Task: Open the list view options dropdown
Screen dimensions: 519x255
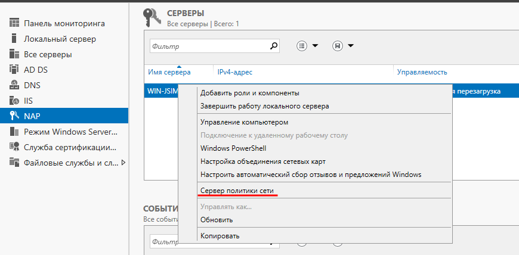Action: [x=308, y=45]
